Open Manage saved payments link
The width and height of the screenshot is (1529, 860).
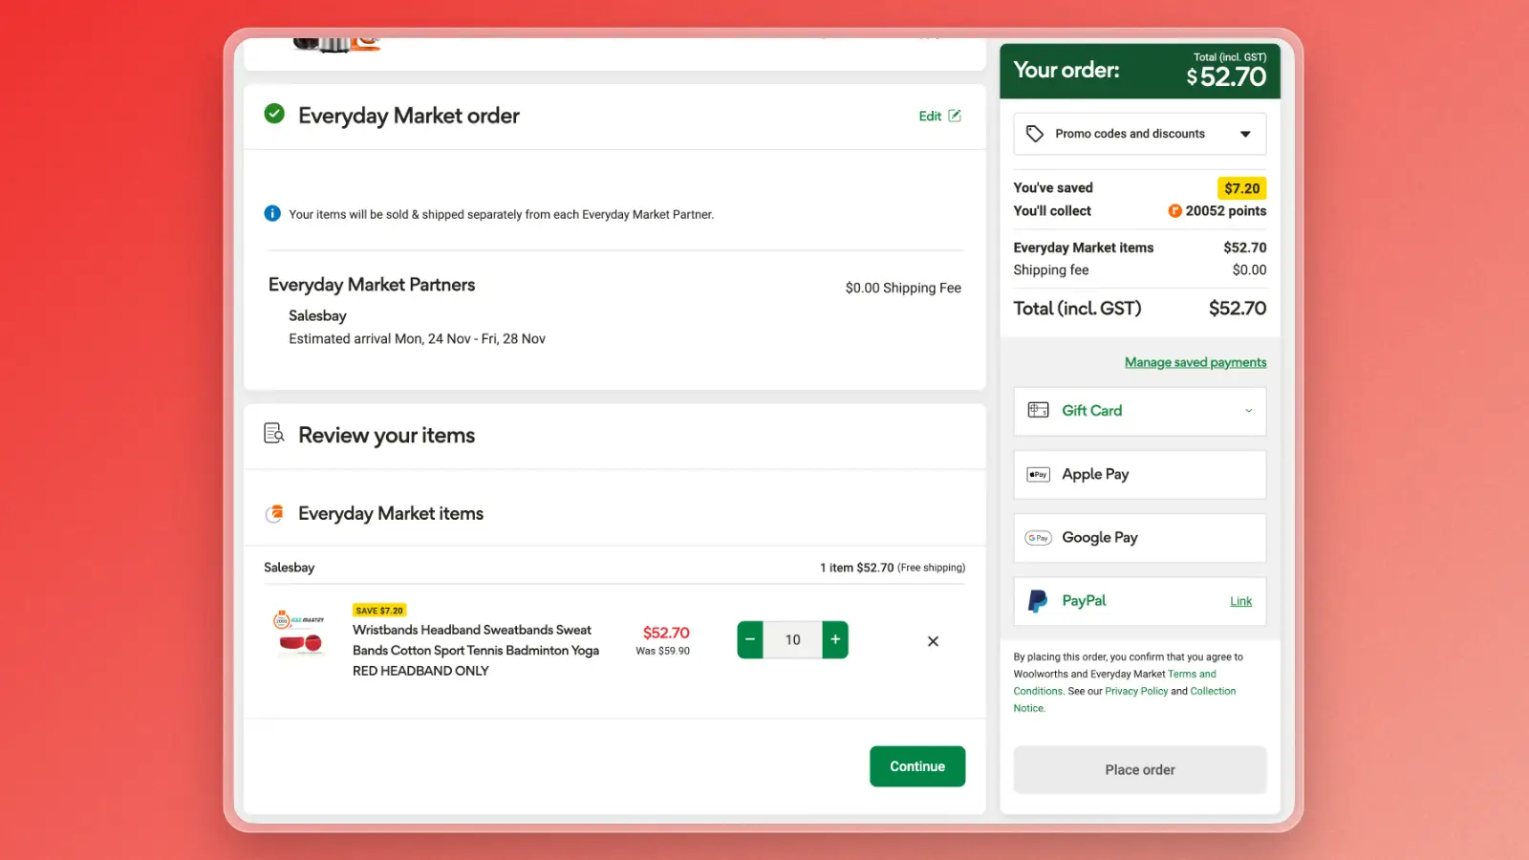1195,362
